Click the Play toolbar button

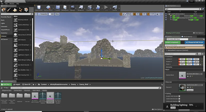point(106,8)
